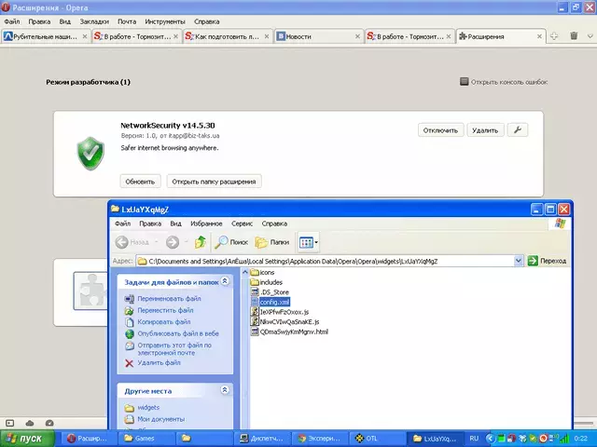Screen dimensions: 597x447
Task: Open Opera's Файл menu
Action: click(x=12, y=21)
